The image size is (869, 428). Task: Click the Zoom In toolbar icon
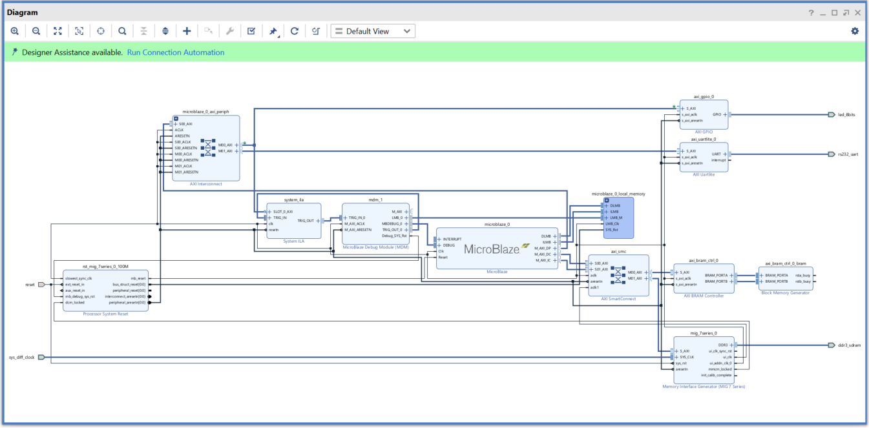14,31
